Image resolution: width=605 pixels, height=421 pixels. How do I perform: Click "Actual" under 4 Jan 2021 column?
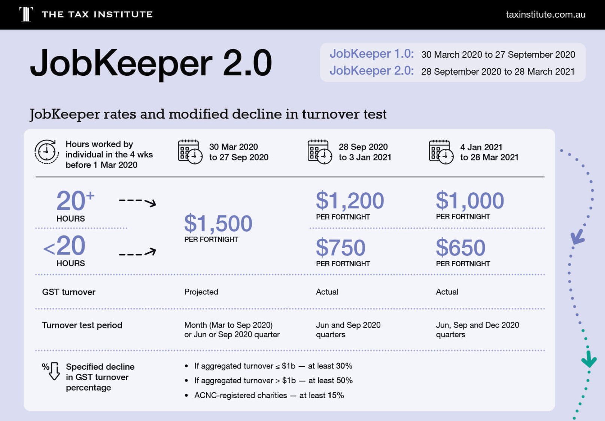[447, 292]
